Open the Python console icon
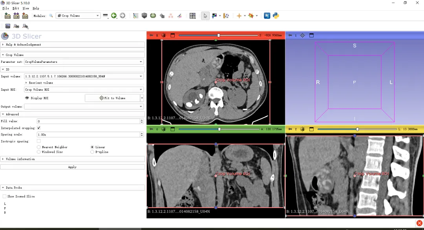This screenshot has height=230, width=424. click(x=276, y=16)
